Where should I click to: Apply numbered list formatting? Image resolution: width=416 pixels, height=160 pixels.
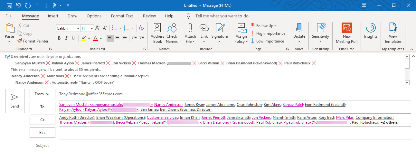(x=127, y=28)
